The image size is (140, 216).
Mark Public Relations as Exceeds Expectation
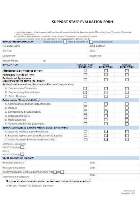[127, 96]
